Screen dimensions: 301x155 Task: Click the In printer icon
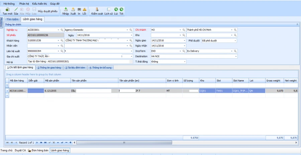[79, 9]
